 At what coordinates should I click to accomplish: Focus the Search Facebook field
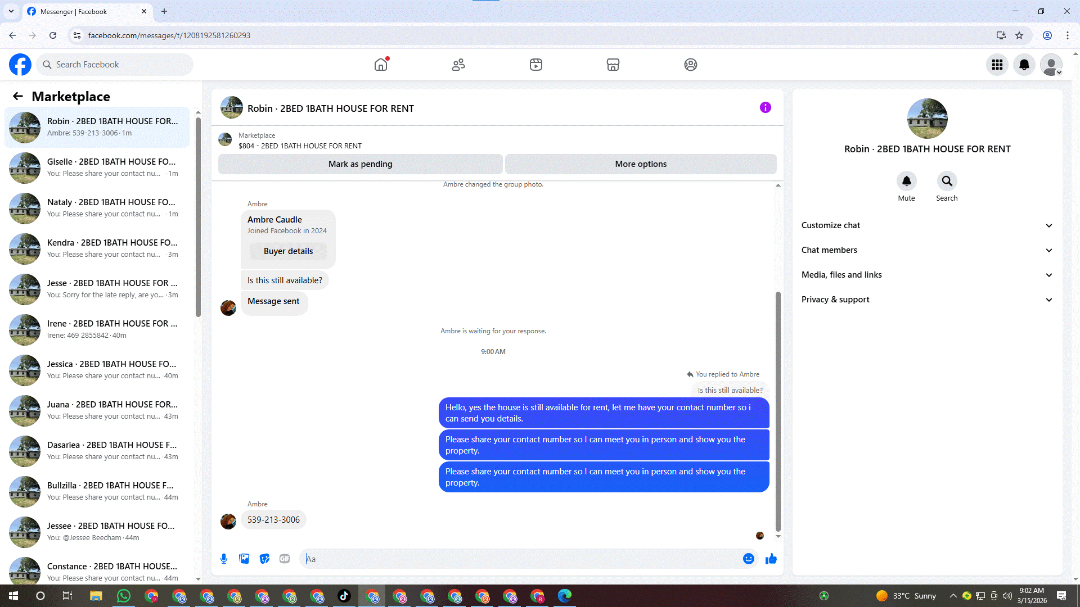tap(115, 65)
